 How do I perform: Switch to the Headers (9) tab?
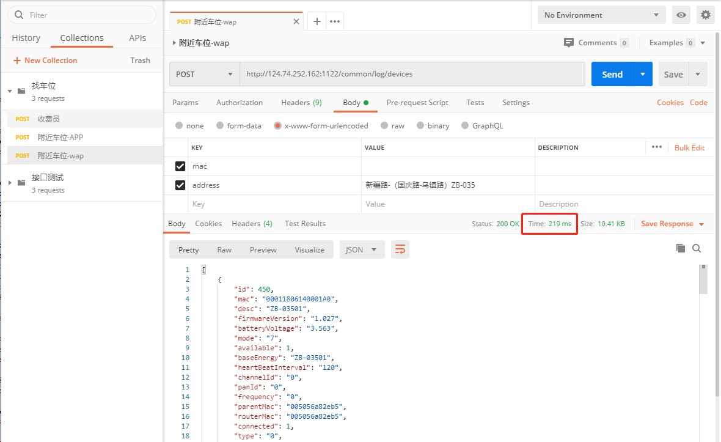[301, 103]
